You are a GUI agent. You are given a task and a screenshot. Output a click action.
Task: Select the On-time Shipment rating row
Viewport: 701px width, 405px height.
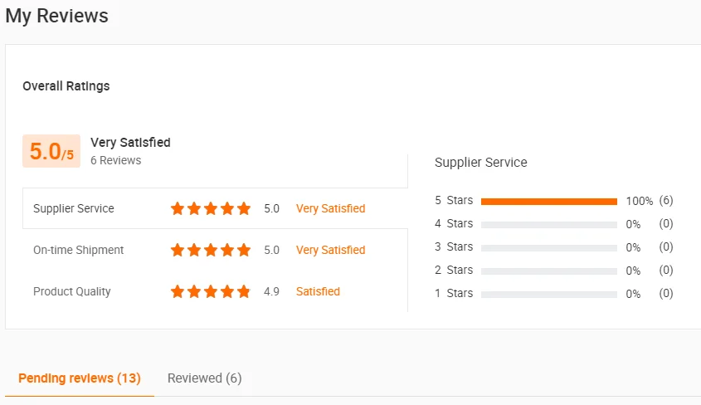pyautogui.click(x=78, y=250)
